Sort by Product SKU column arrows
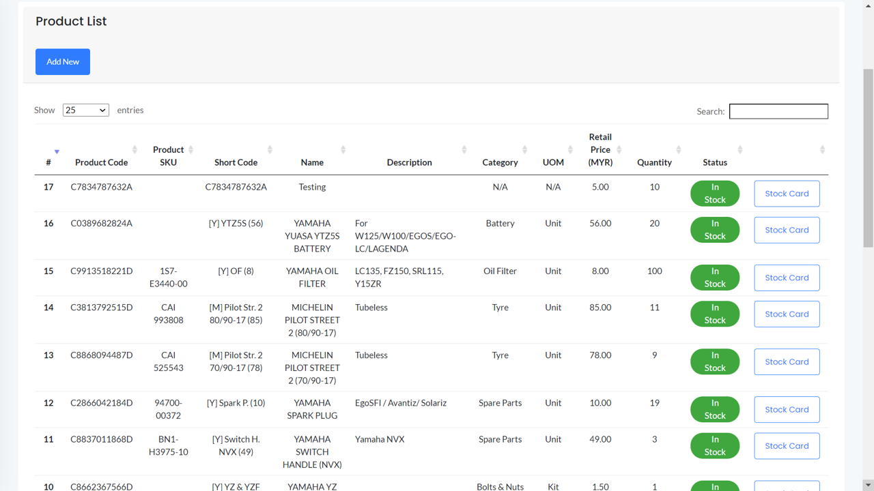This screenshot has width=874, height=491. (x=191, y=149)
